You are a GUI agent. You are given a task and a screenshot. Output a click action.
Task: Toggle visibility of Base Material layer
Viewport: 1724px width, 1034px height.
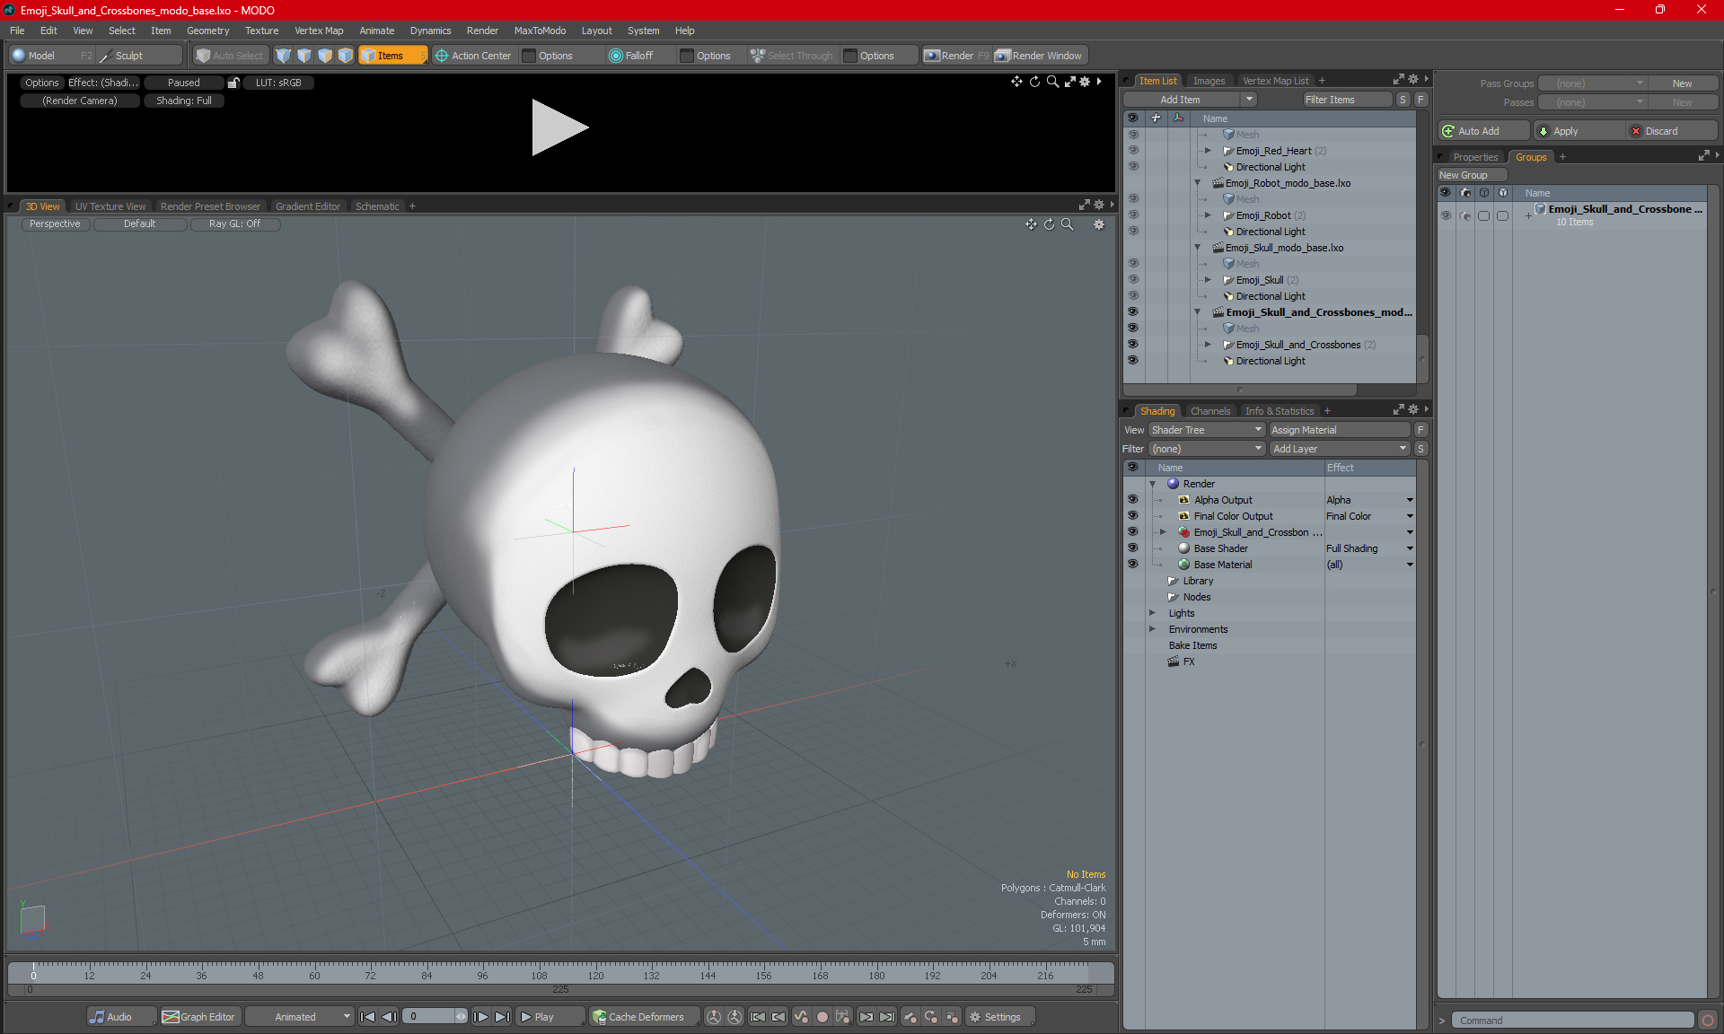(1133, 565)
